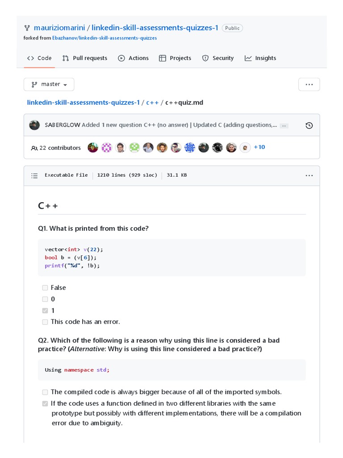This screenshot has width=343, height=458.
Task: Open file options three-dot menu
Action: (x=309, y=175)
